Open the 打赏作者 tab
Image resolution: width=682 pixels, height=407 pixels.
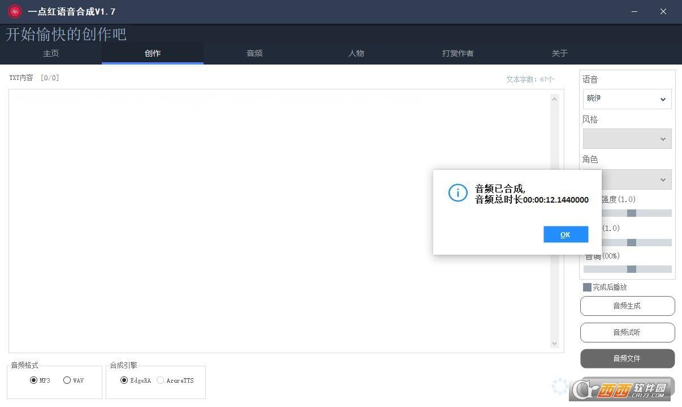458,53
